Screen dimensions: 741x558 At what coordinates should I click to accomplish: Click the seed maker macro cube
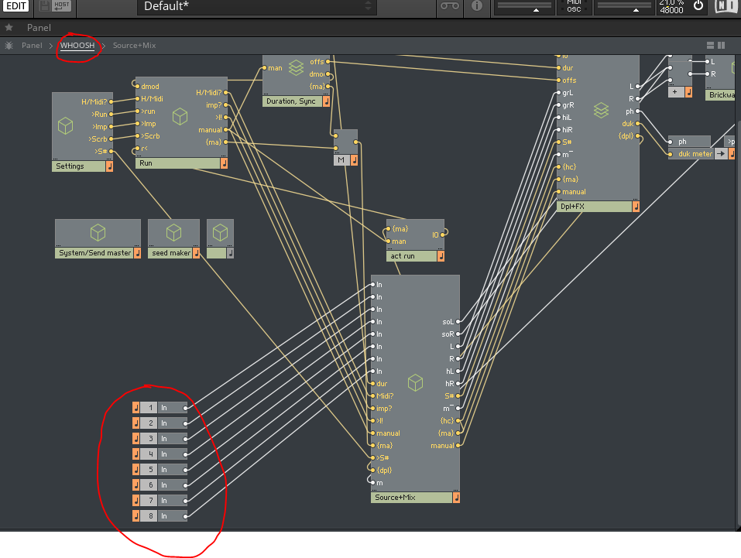173,231
